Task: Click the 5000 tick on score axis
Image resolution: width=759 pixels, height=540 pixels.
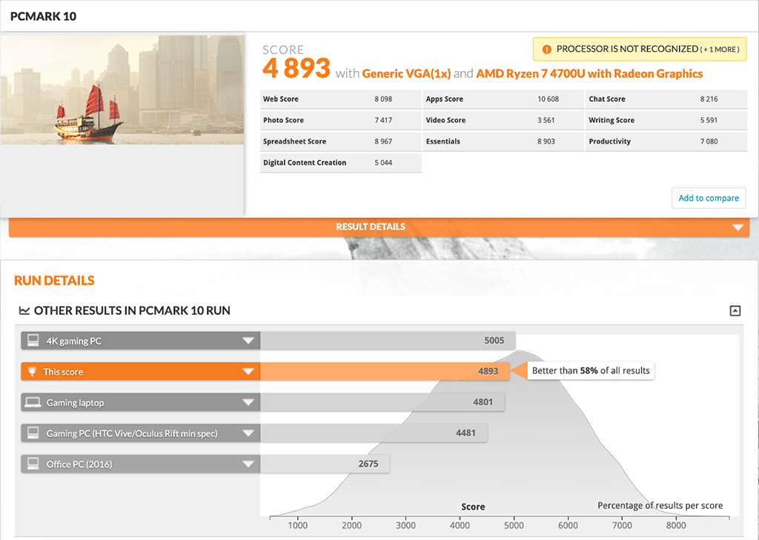Action: [514, 525]
